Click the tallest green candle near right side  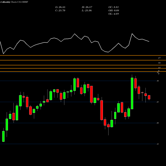point(132,93)
